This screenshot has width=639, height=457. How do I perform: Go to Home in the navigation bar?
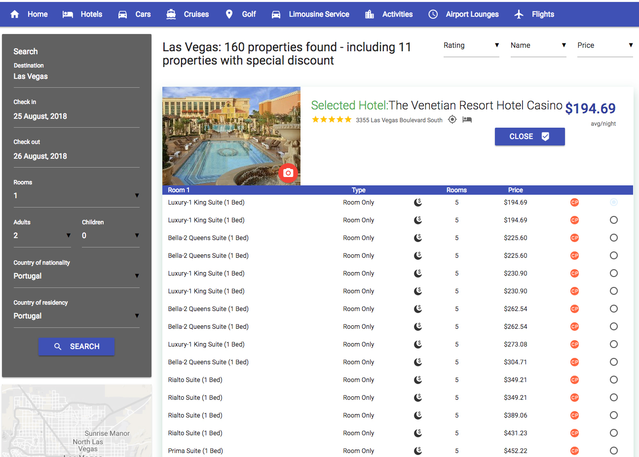[x=29, y=14]
